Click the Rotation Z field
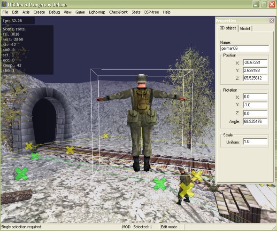This screenshot has height=231, width=277. (x=255, y=113)
